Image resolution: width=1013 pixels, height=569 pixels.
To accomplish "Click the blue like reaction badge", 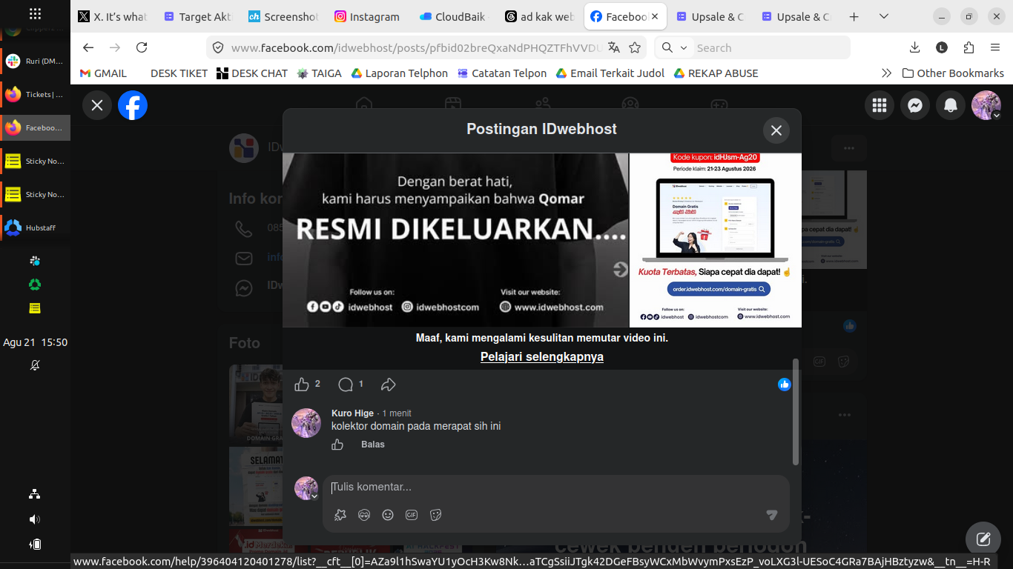I will (785, 385).
